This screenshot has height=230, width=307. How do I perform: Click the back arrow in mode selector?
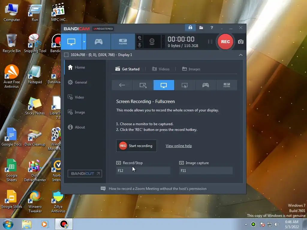coord(122,85)
